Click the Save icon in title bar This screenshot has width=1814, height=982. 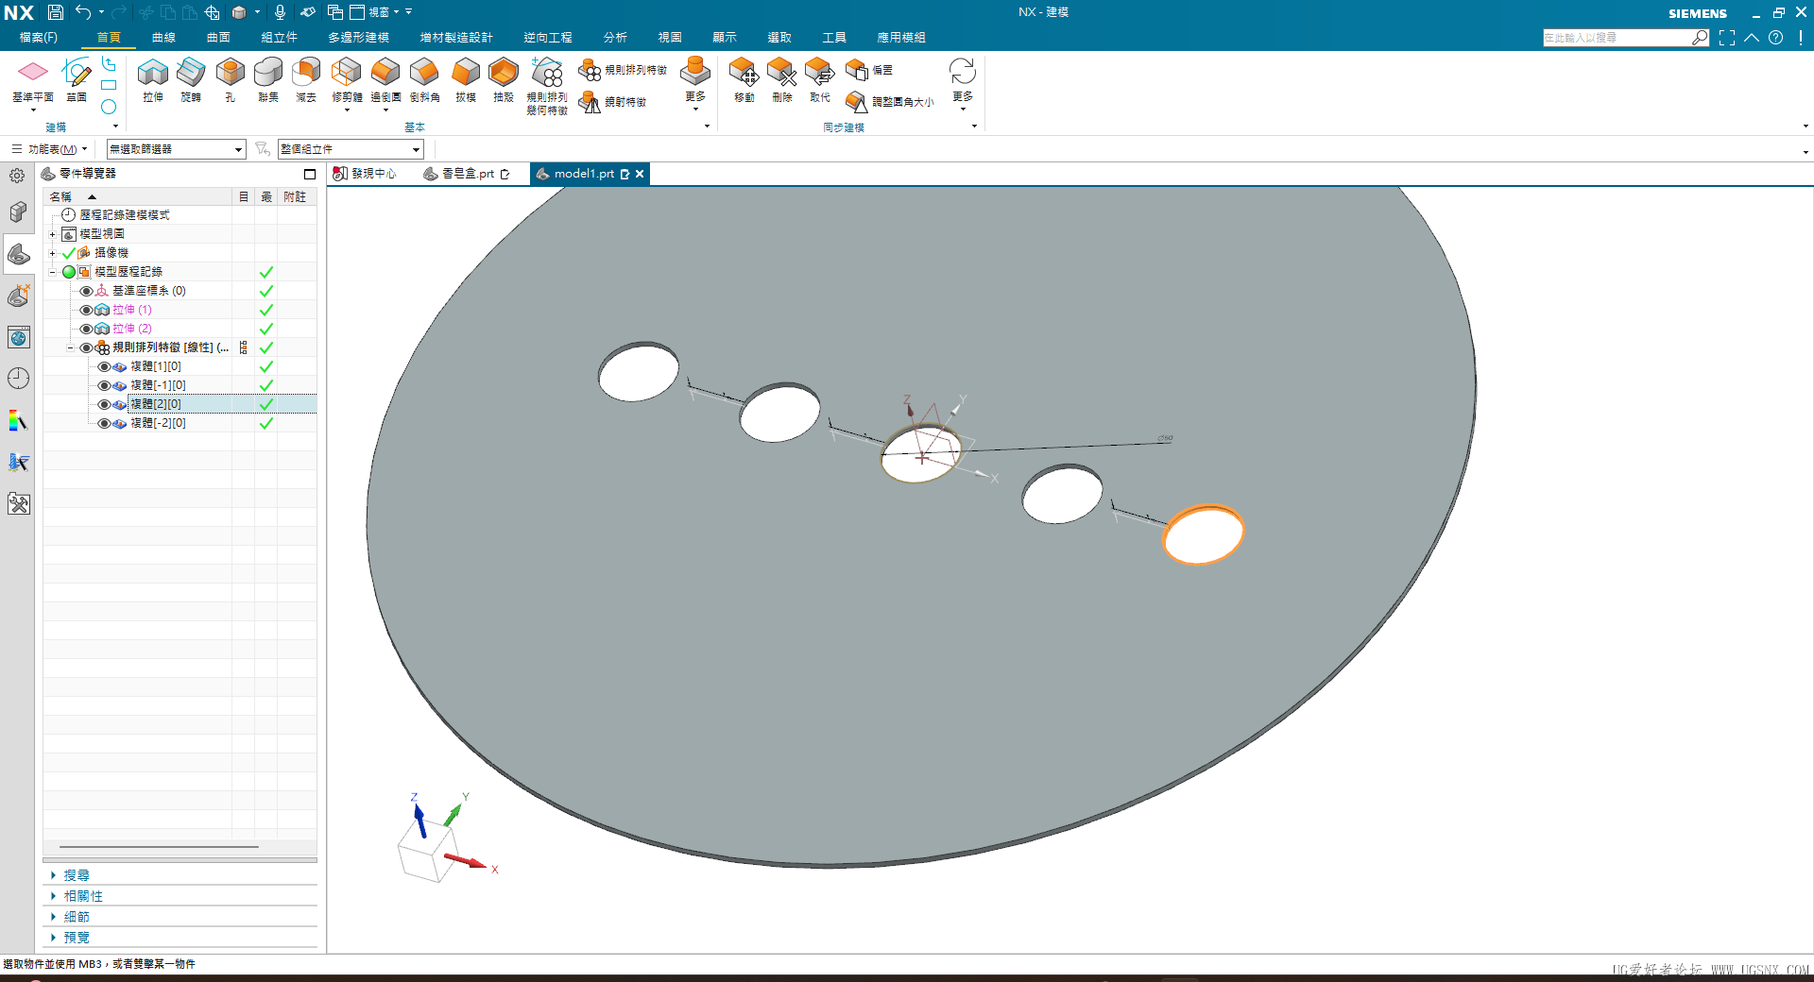(x=56, y=12)
